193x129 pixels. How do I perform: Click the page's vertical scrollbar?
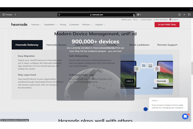pos(192,68)
